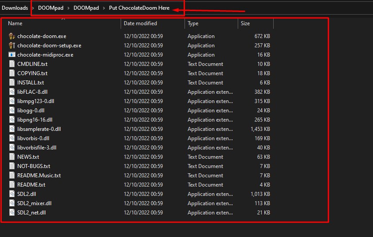Select the CMDLINE.txt filename

click(x=32, y=64)
